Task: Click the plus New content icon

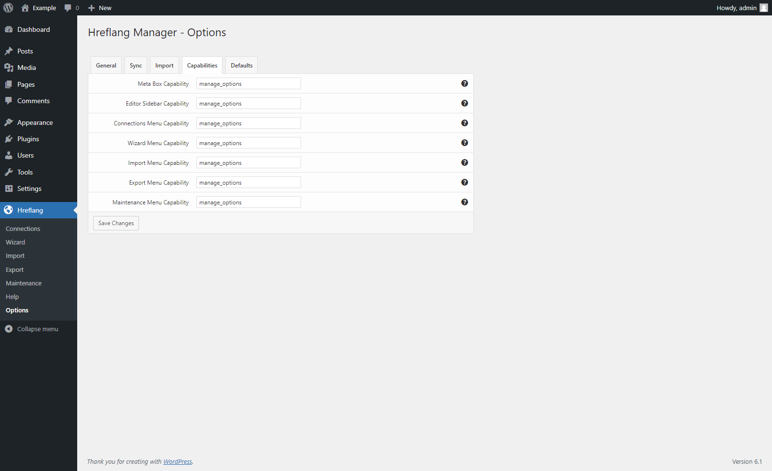Action: [91, 8]
